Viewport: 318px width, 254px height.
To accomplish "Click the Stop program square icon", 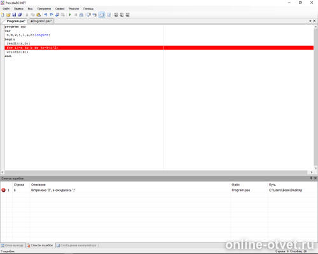I will 76,15.
